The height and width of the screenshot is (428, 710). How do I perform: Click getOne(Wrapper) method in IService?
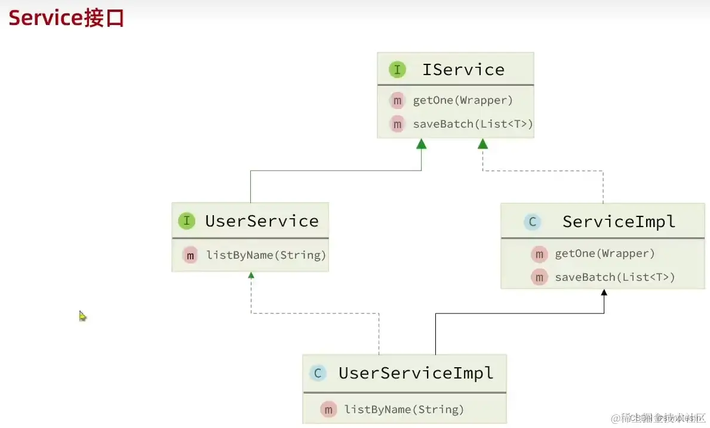pyautogui.click(x=463, y=100)
